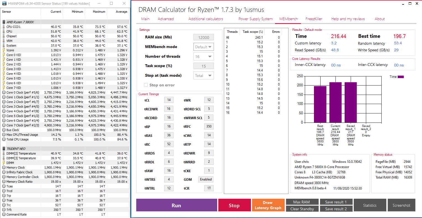Click clock icon beside Bus Clock

click(x=4, y=130)
